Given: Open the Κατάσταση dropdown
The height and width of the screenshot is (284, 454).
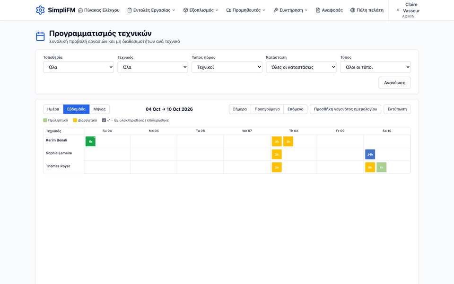Looking at the screenshot, I should coord(301,67).
